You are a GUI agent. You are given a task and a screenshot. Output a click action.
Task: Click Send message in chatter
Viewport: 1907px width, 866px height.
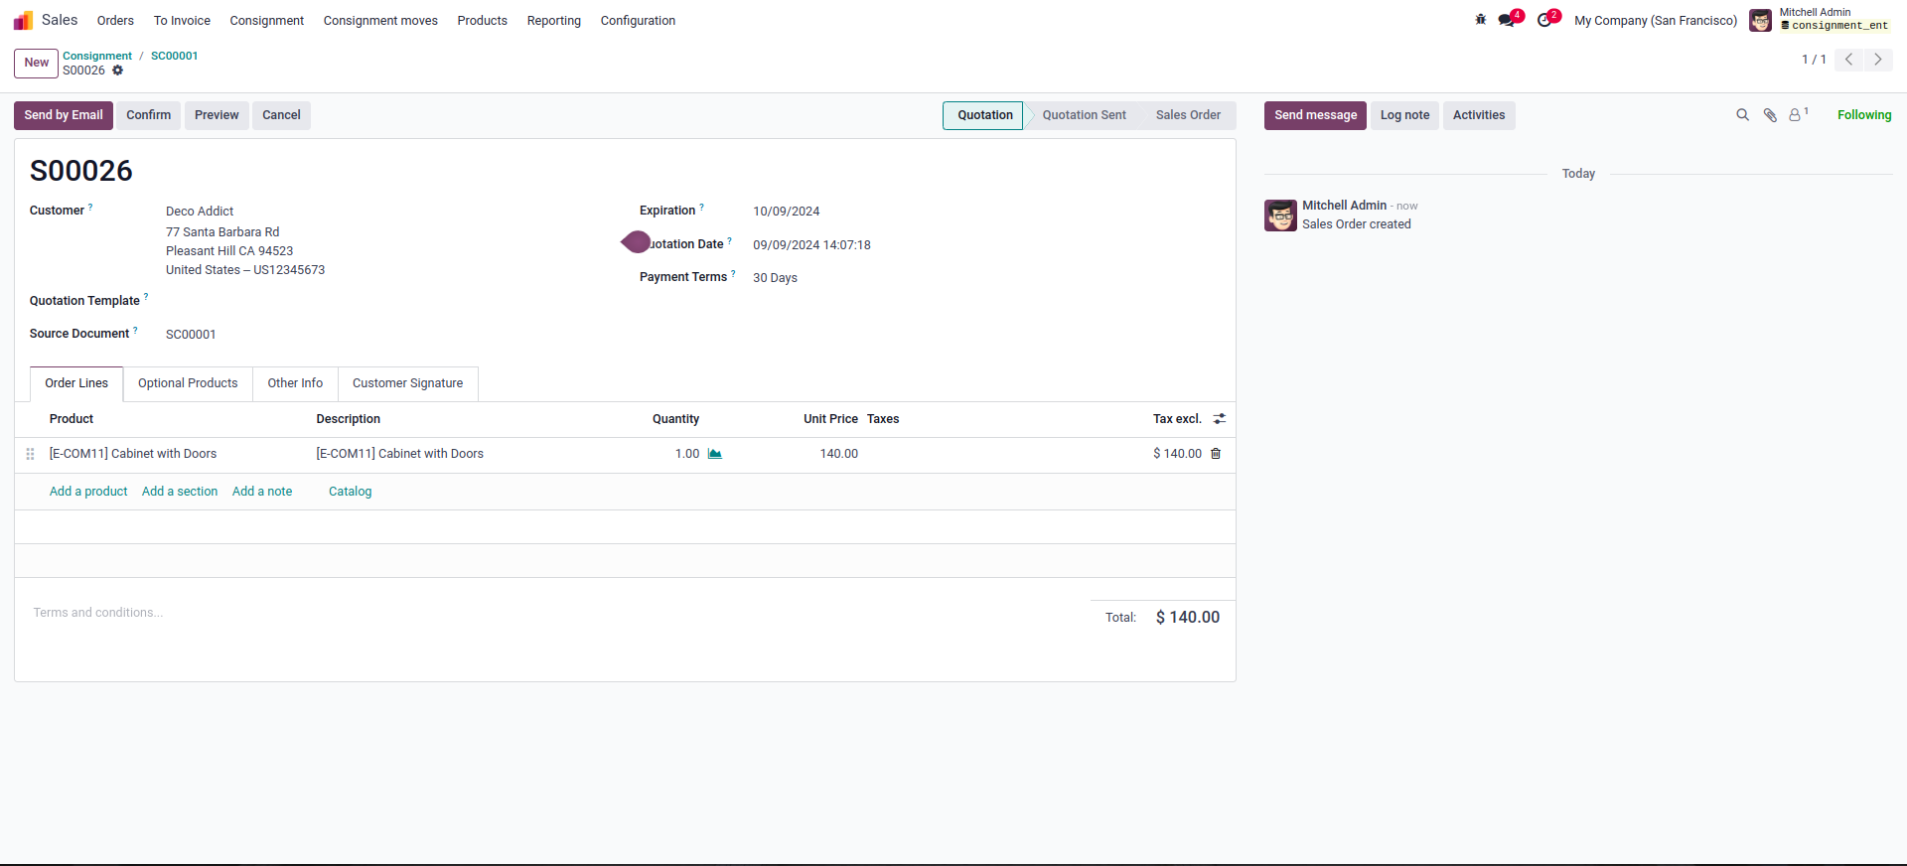(x=1315, y=115)
